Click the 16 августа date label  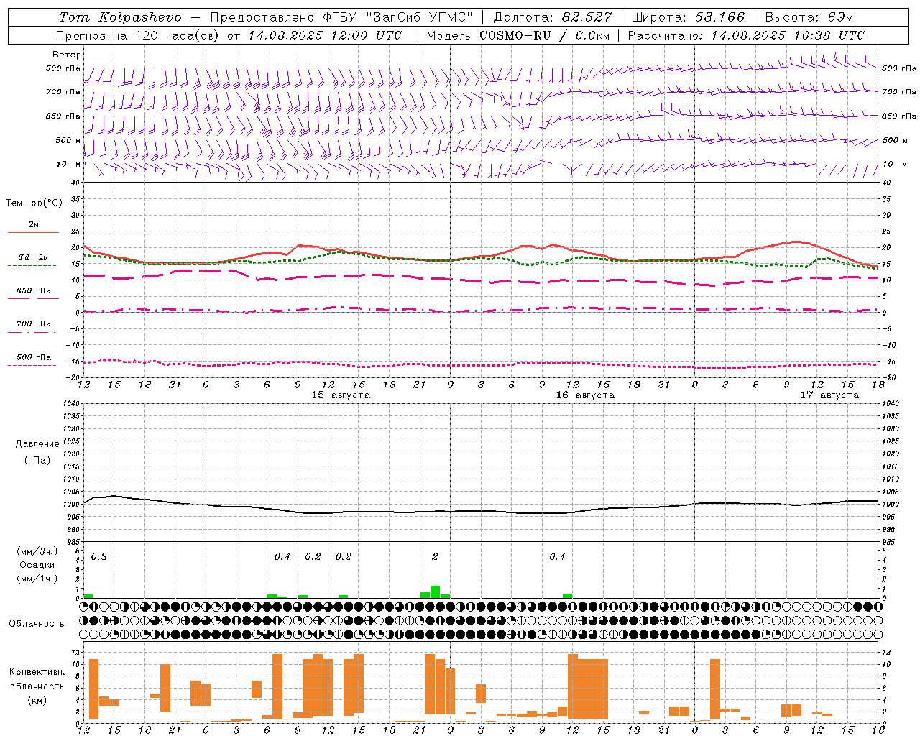coord(585,395)
